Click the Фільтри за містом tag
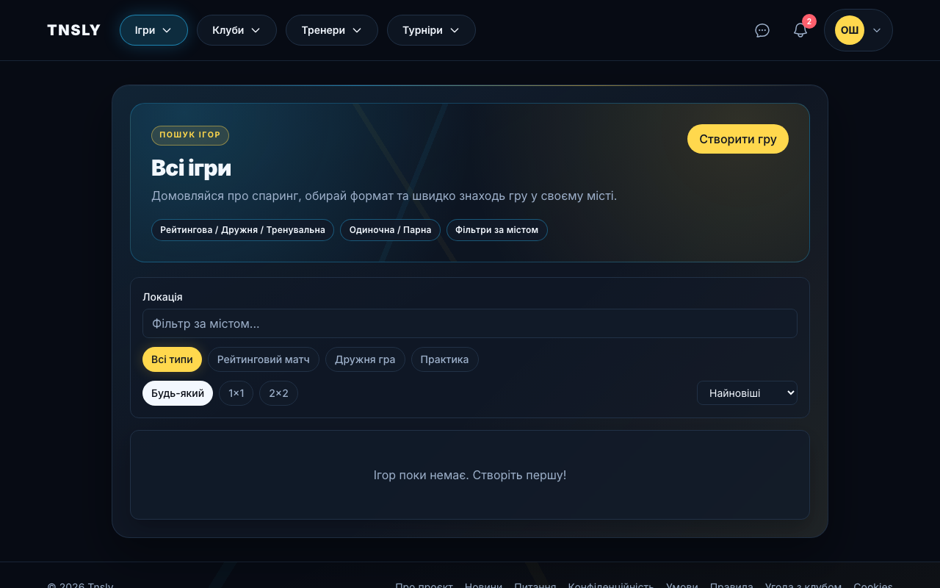Screen dimensions: 940x588 pos(496,230)
